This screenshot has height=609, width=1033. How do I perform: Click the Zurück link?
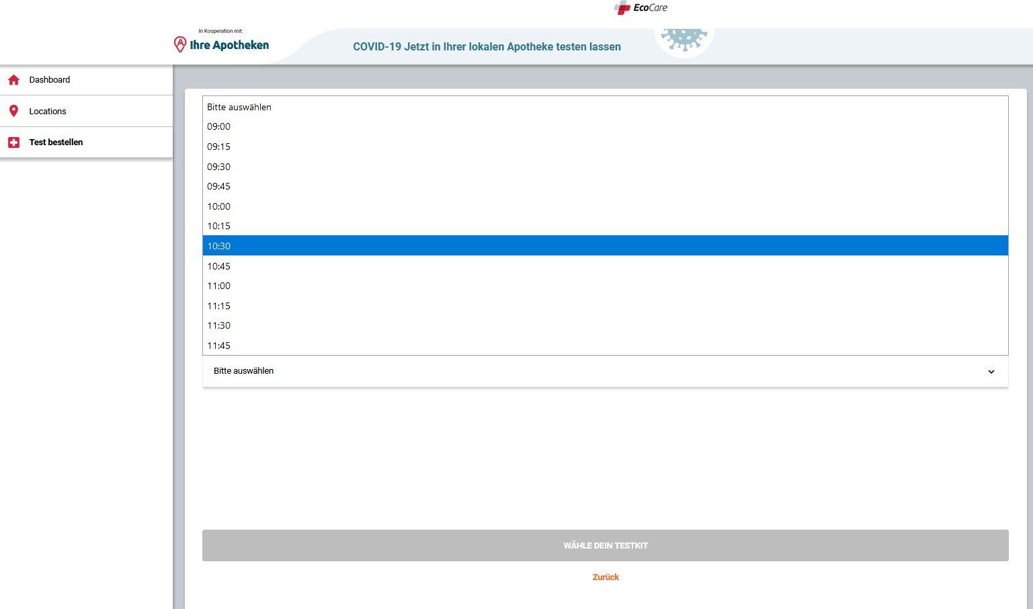coord(606,577)
